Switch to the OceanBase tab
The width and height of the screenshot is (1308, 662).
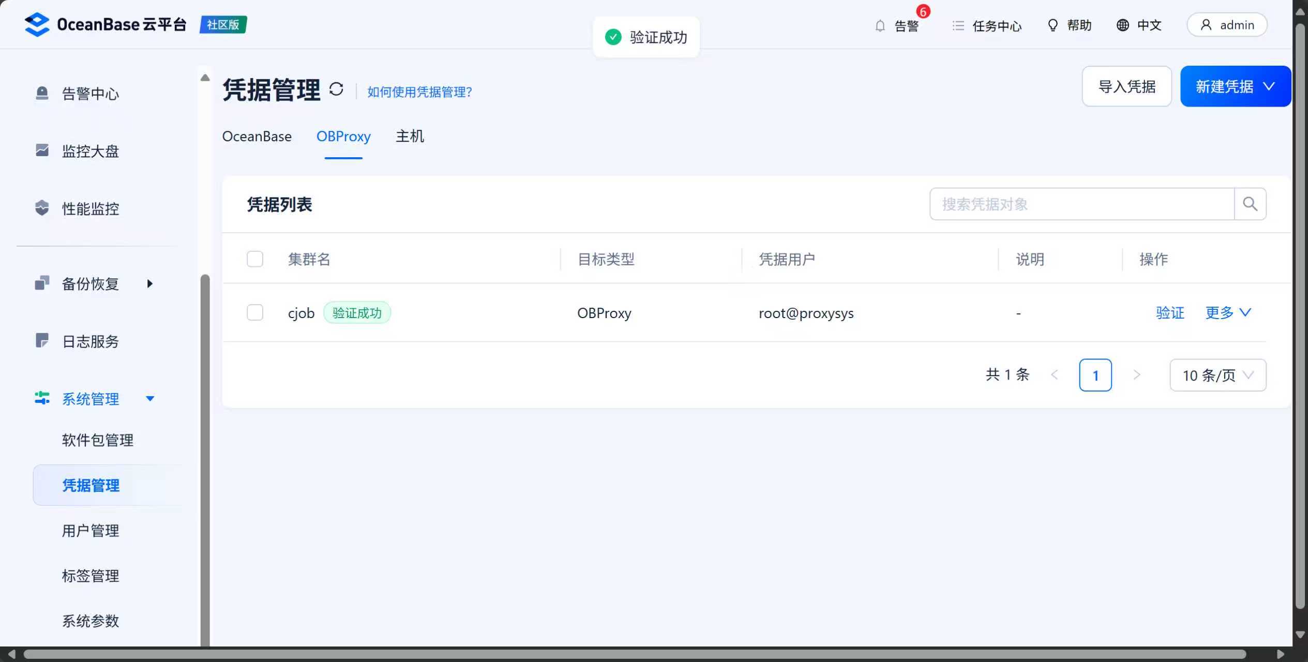[257, 137]
